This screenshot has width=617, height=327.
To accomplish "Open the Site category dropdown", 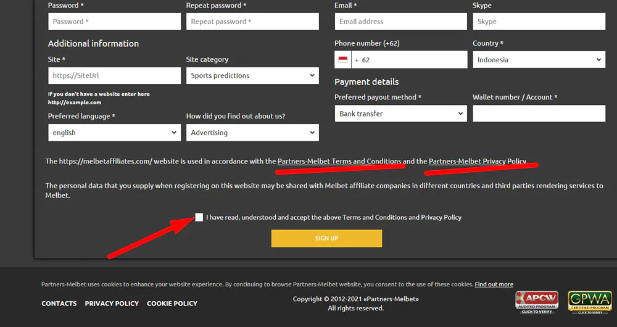I will click(x=252, y=75).
